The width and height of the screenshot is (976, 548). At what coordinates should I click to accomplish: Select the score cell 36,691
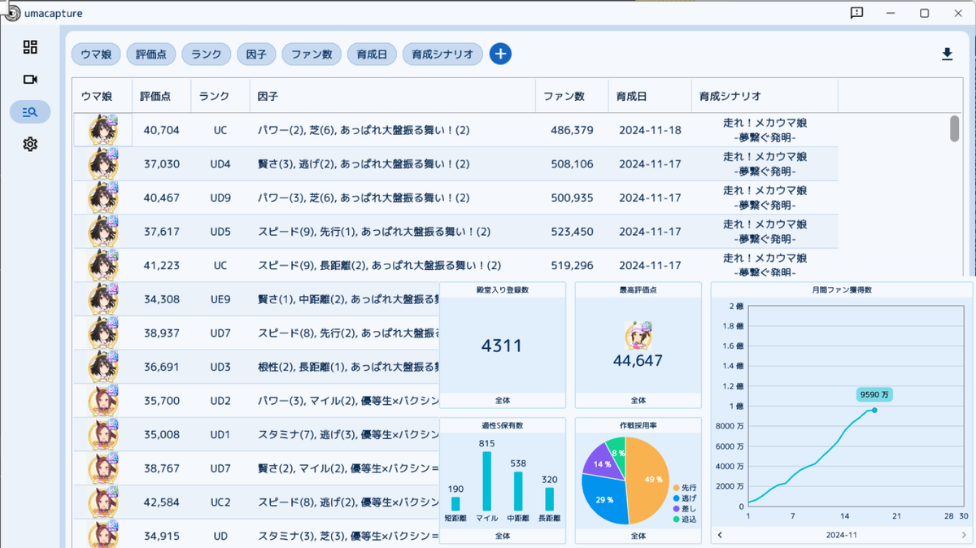(161, 368)
